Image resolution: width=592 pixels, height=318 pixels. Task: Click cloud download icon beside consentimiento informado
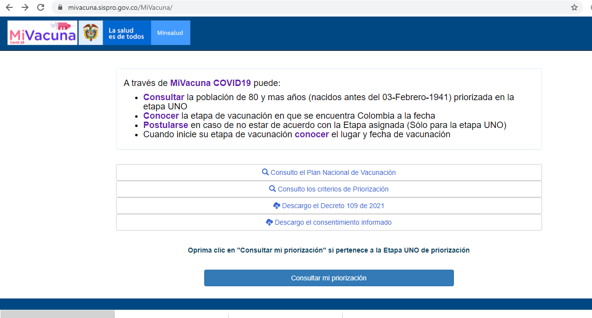coord(269,222)
